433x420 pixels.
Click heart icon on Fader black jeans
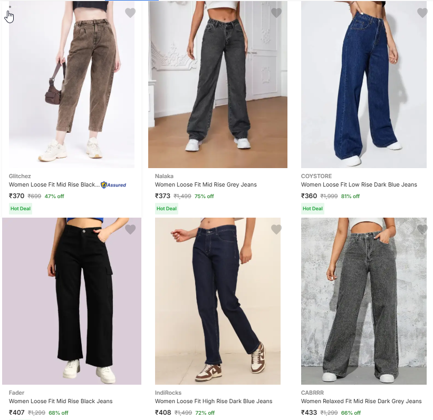(130, 229)
